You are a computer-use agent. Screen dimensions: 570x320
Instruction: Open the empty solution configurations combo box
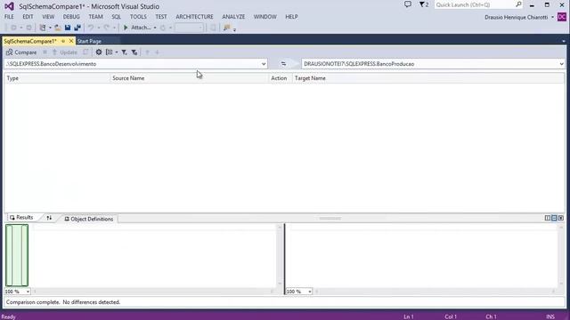pyautogui.click(x=189, y=28)
